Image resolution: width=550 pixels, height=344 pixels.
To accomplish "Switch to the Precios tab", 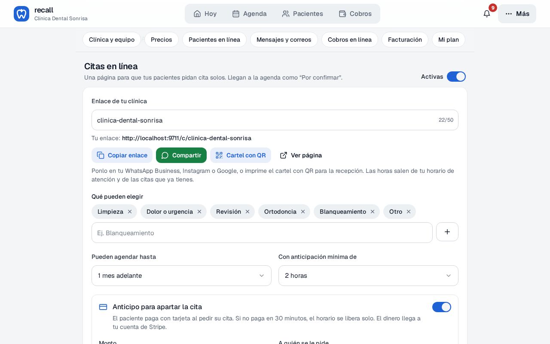I will pyautogui.click(x=162, y=40).
